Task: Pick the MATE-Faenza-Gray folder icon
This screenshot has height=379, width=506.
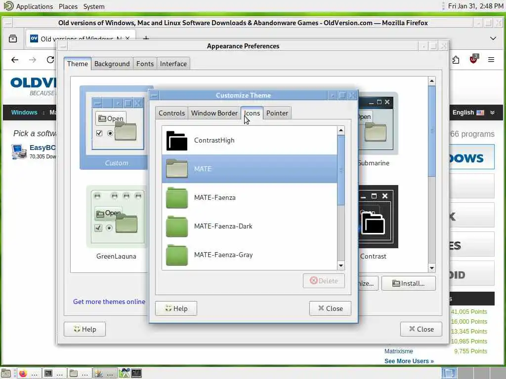Action: pos(176,255)
